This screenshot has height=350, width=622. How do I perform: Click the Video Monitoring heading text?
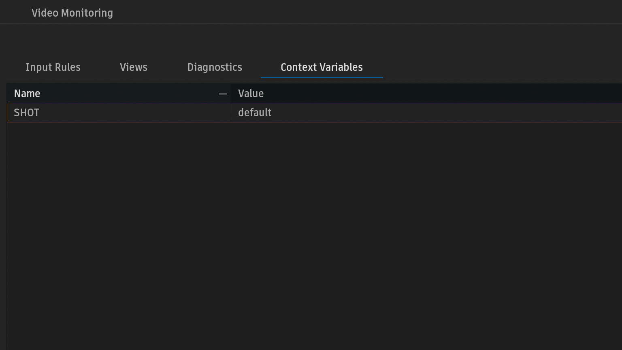click(x=72, y=13)
